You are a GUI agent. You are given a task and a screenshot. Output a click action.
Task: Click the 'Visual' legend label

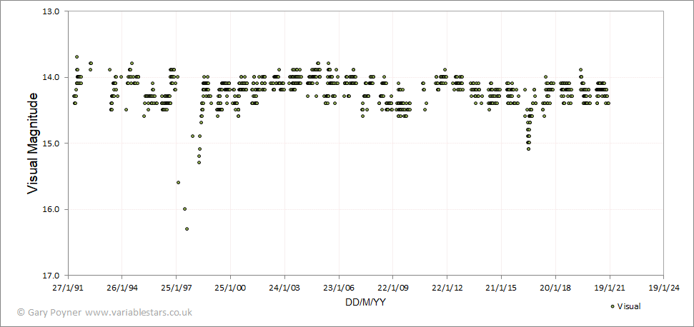(629, 306)
